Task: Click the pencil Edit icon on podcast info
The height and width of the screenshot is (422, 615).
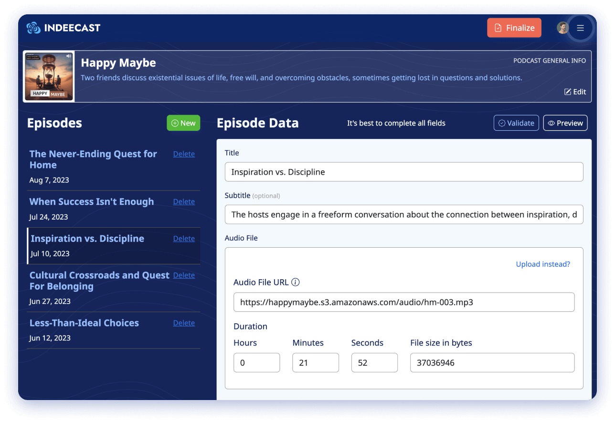Action: tap(568, 92)
